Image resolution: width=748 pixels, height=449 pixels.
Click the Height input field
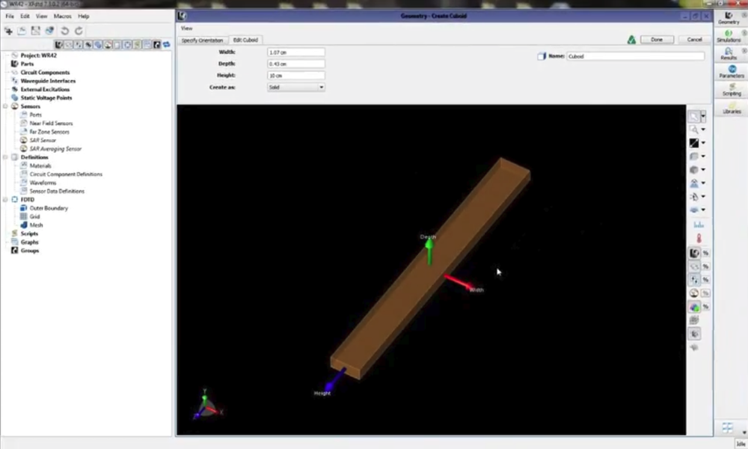[x=295, y=76]
